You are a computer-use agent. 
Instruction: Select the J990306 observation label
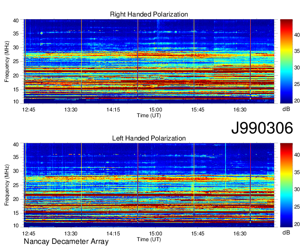point(262,128)
